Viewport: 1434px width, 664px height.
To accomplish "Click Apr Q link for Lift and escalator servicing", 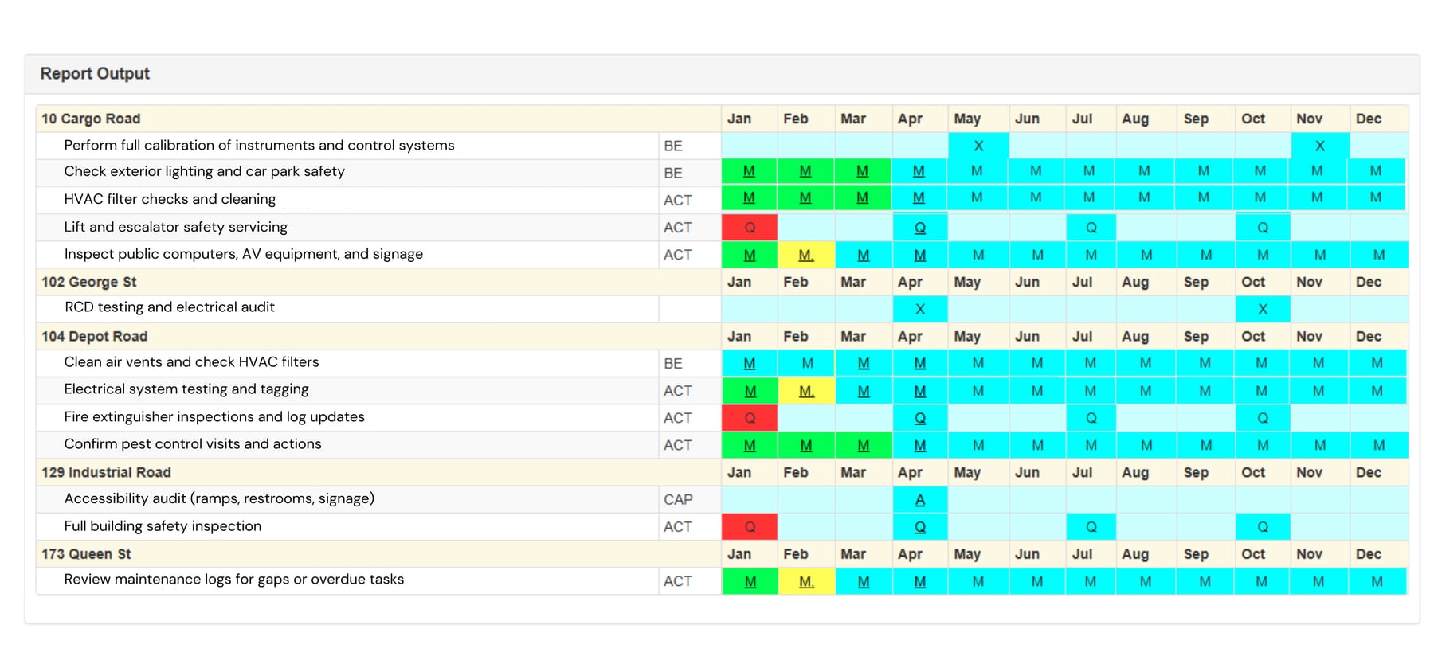I will click(x=920, y=228).
